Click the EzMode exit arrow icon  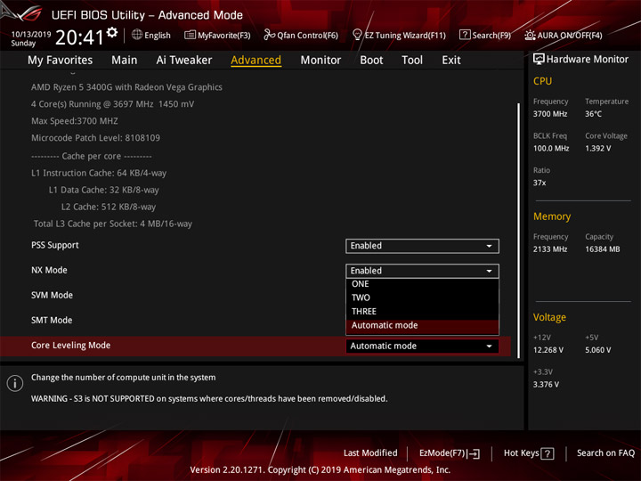point(474,453)
